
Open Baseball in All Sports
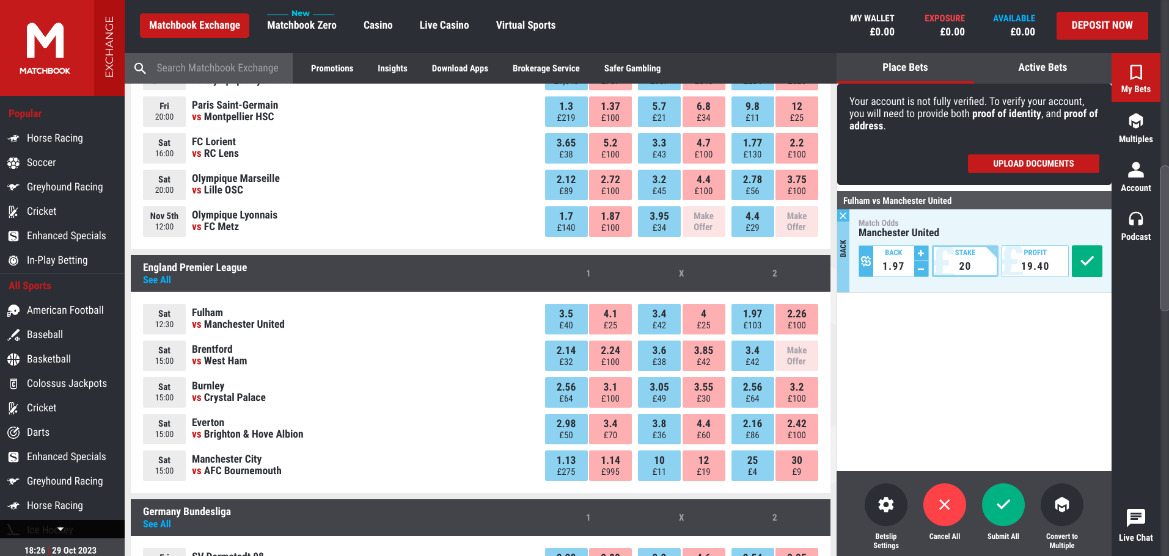coord(45,335)
